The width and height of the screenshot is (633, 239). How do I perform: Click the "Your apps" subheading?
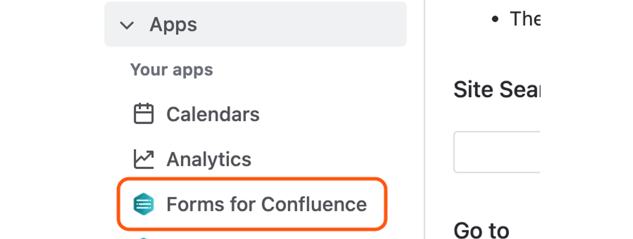tap(171, 70)
